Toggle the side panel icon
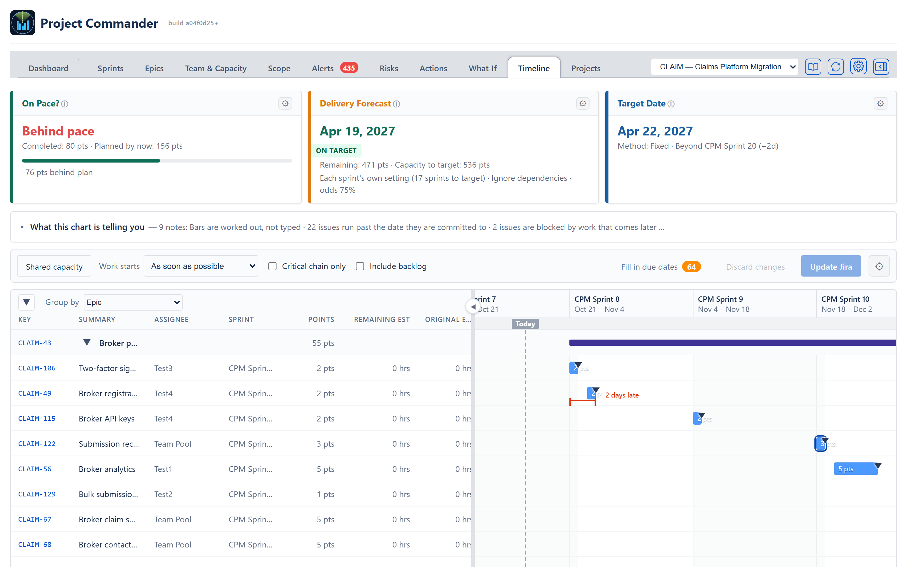The height and width of the screenshot is (567, 907). (x=881, y=67)
